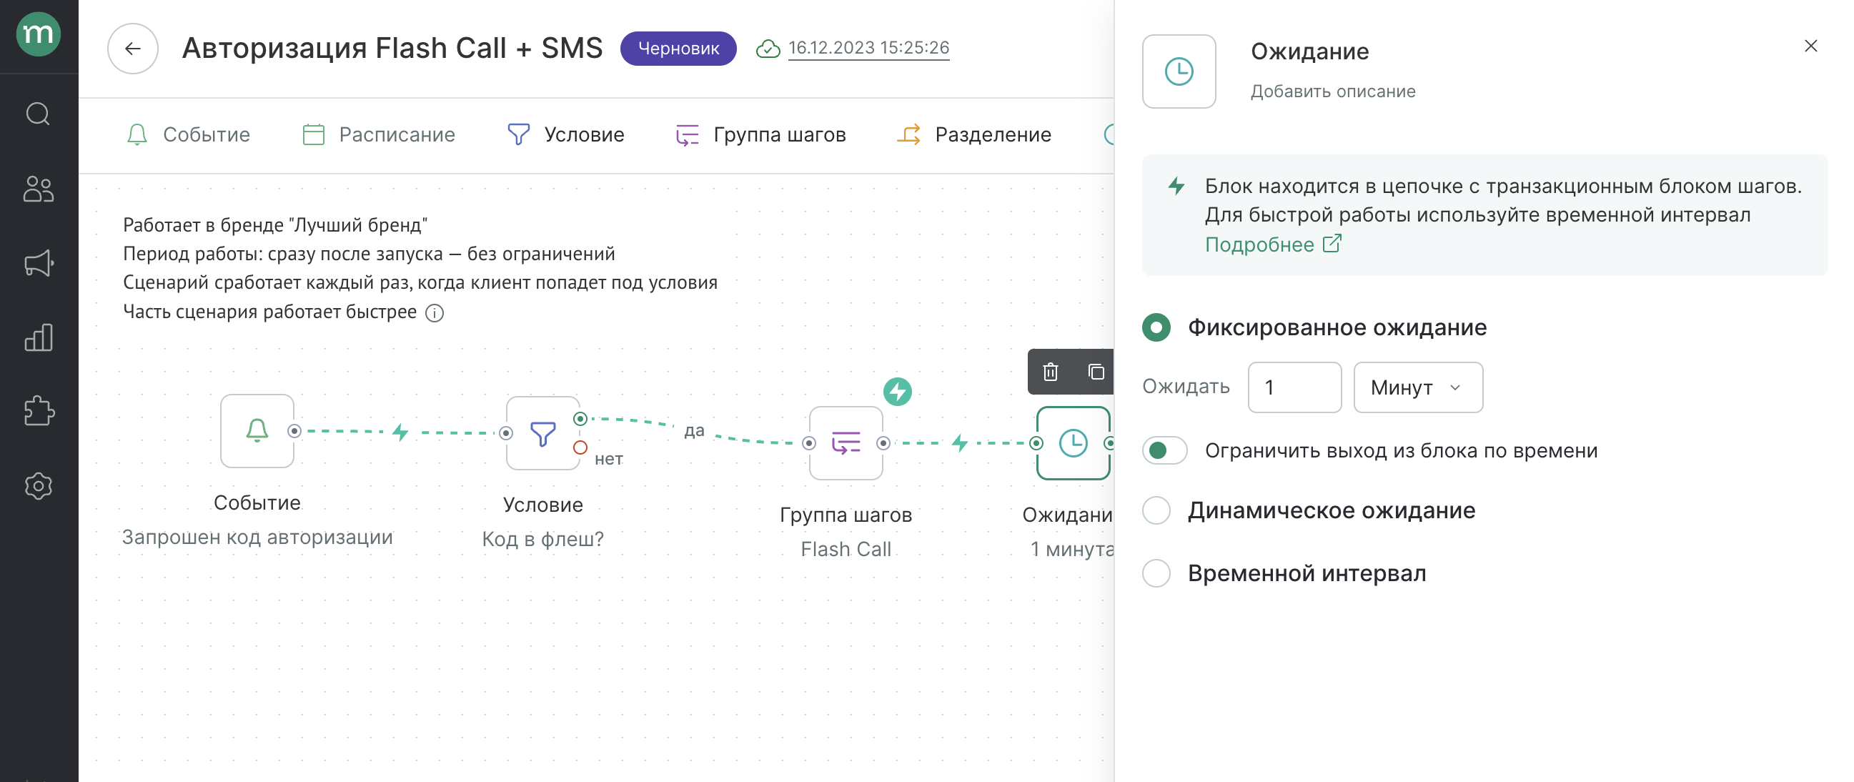Add an Условие block from toolbar
Screen dimensions: 1854x782
click(565, 134)
